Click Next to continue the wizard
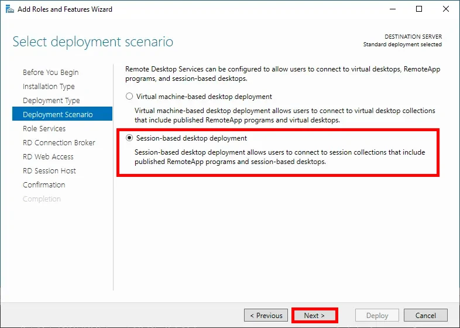 point(314,315)
